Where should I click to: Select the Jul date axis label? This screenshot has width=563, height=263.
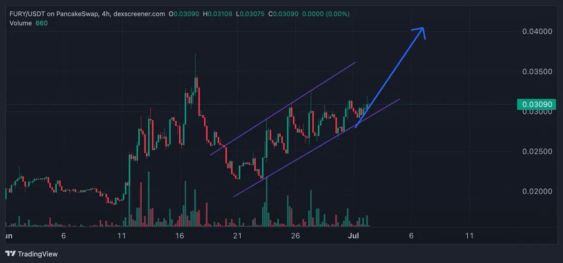[x=354, y=235]
